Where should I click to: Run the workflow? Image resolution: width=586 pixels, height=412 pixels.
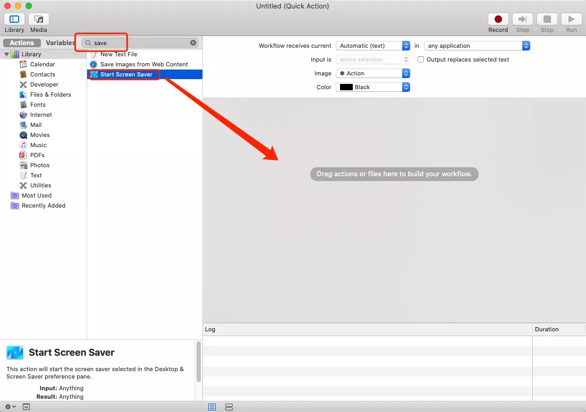(x=572, y=19)
